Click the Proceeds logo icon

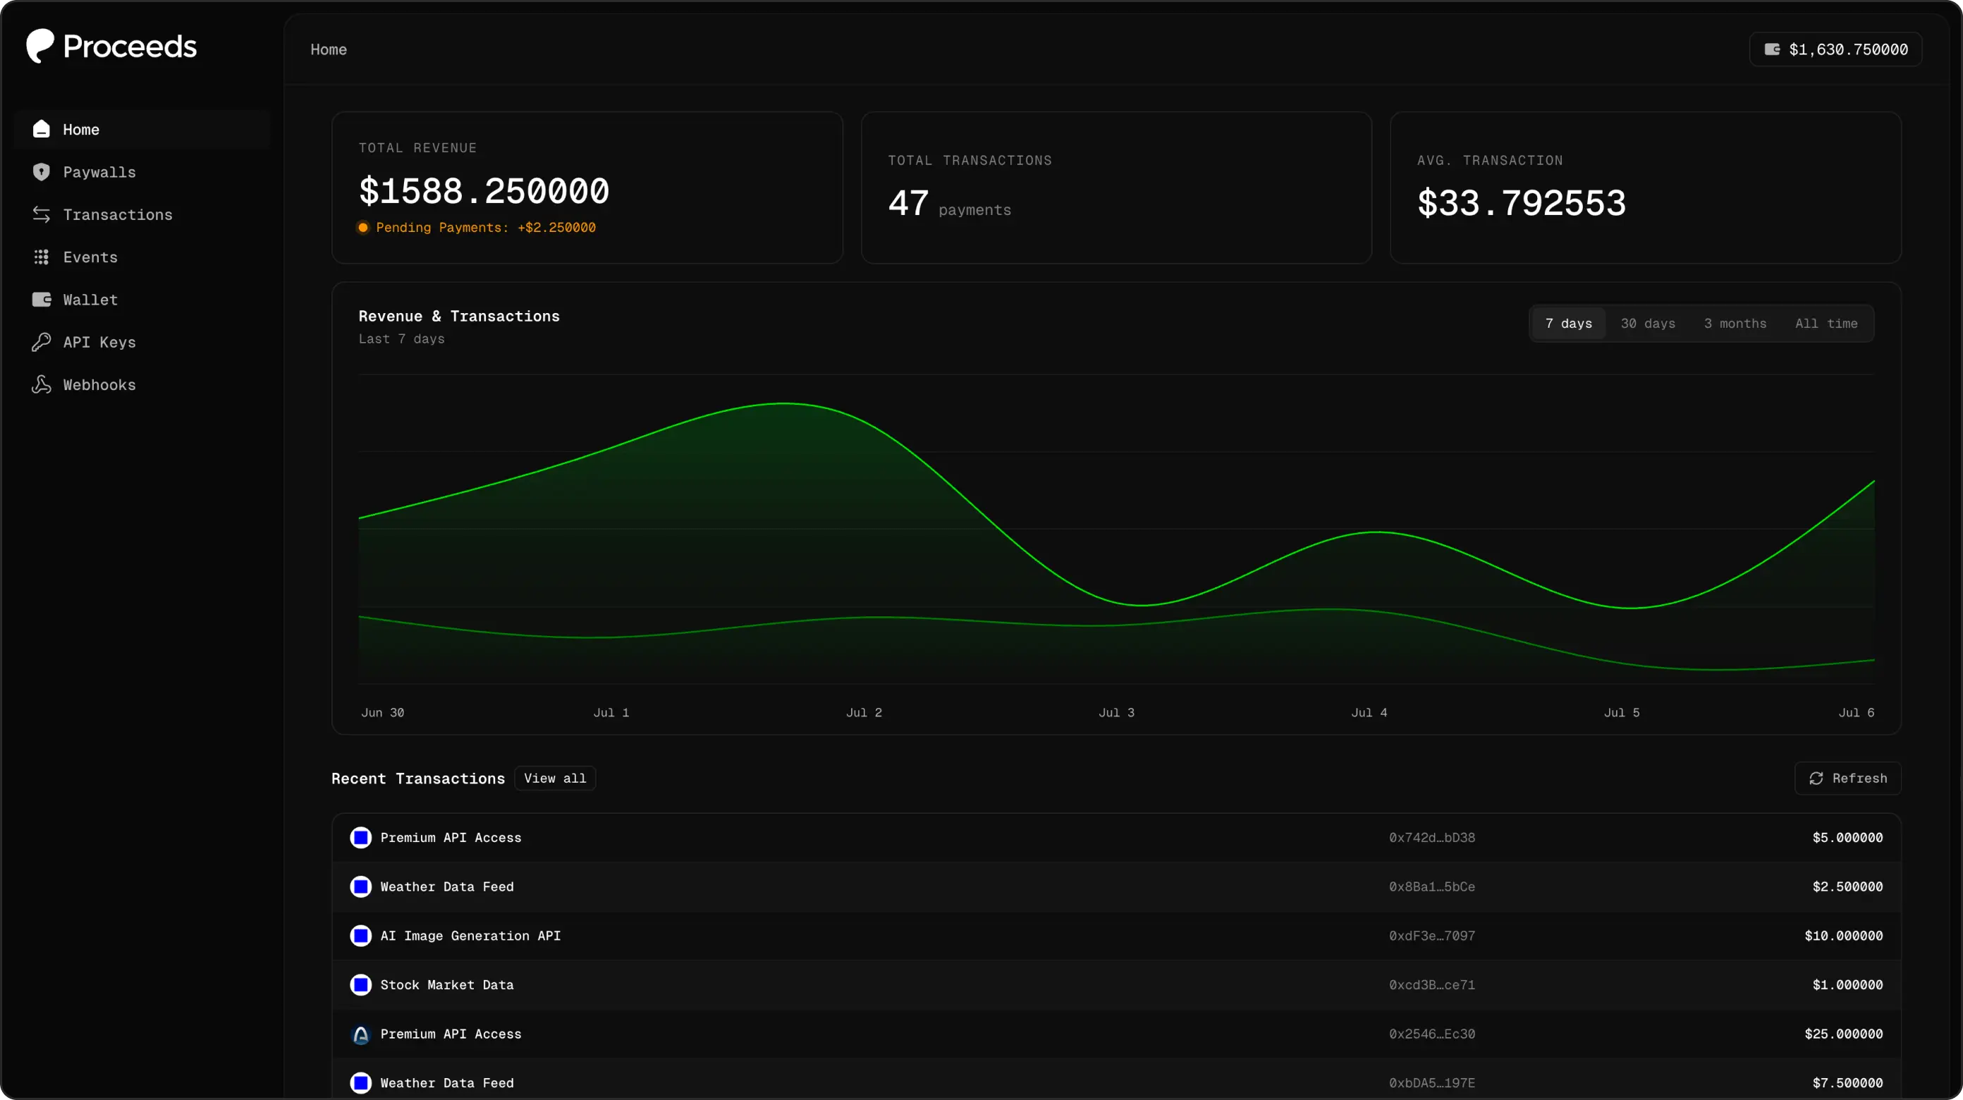coord(40,46)
